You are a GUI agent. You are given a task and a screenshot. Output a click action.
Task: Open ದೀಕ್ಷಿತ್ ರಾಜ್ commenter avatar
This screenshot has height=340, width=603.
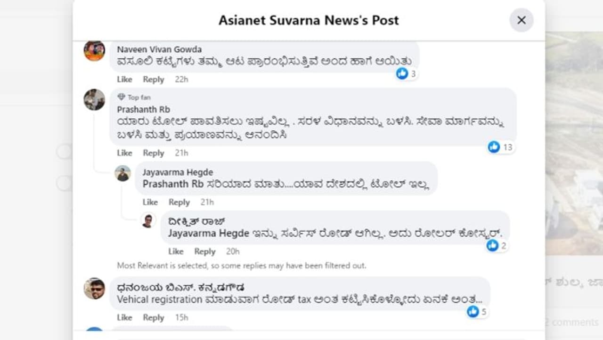click(x=148, y=220)
